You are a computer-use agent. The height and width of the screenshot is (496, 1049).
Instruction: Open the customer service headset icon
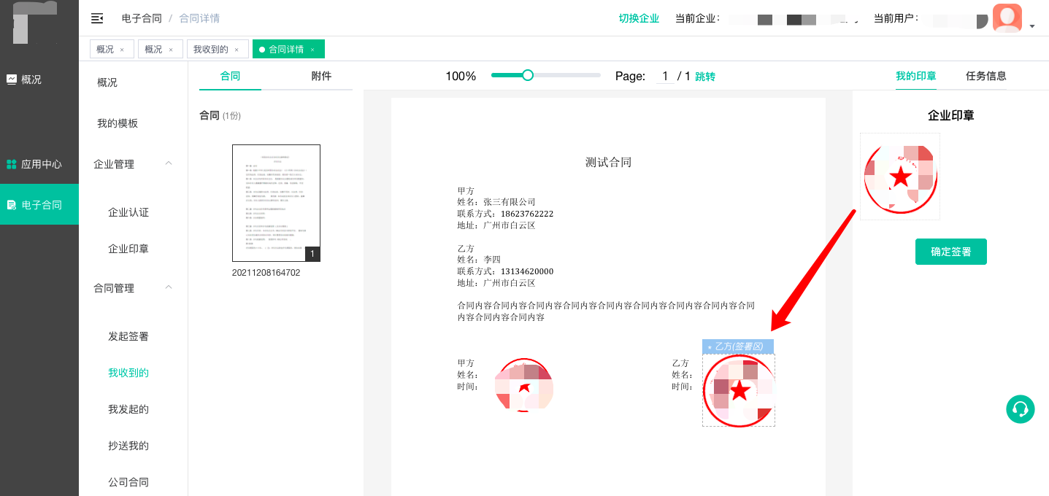1020,409
